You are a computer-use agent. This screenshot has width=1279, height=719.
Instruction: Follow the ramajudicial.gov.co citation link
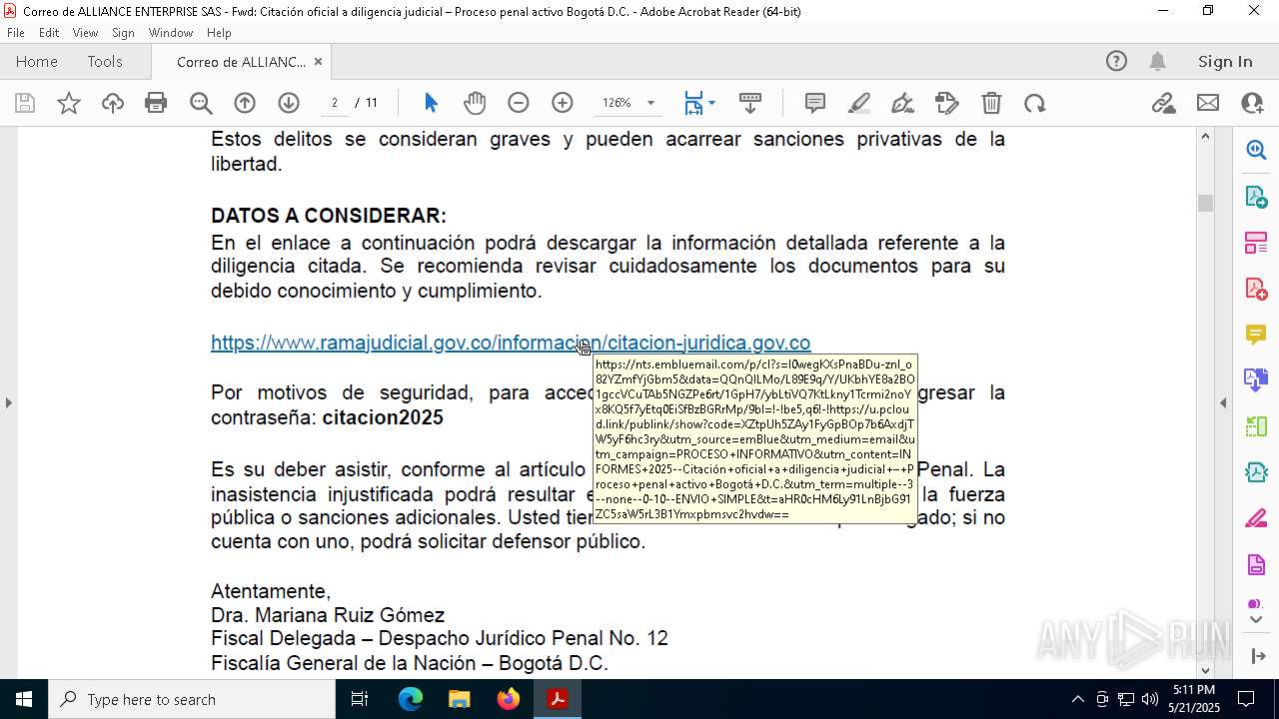click(511, 343)
